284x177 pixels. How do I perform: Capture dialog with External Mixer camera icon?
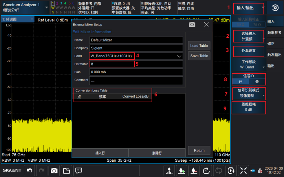point(192,24)
